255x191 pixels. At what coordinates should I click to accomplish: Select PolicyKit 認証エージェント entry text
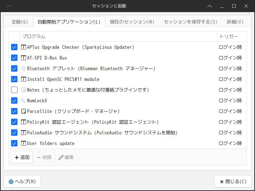tap(93, 122)
